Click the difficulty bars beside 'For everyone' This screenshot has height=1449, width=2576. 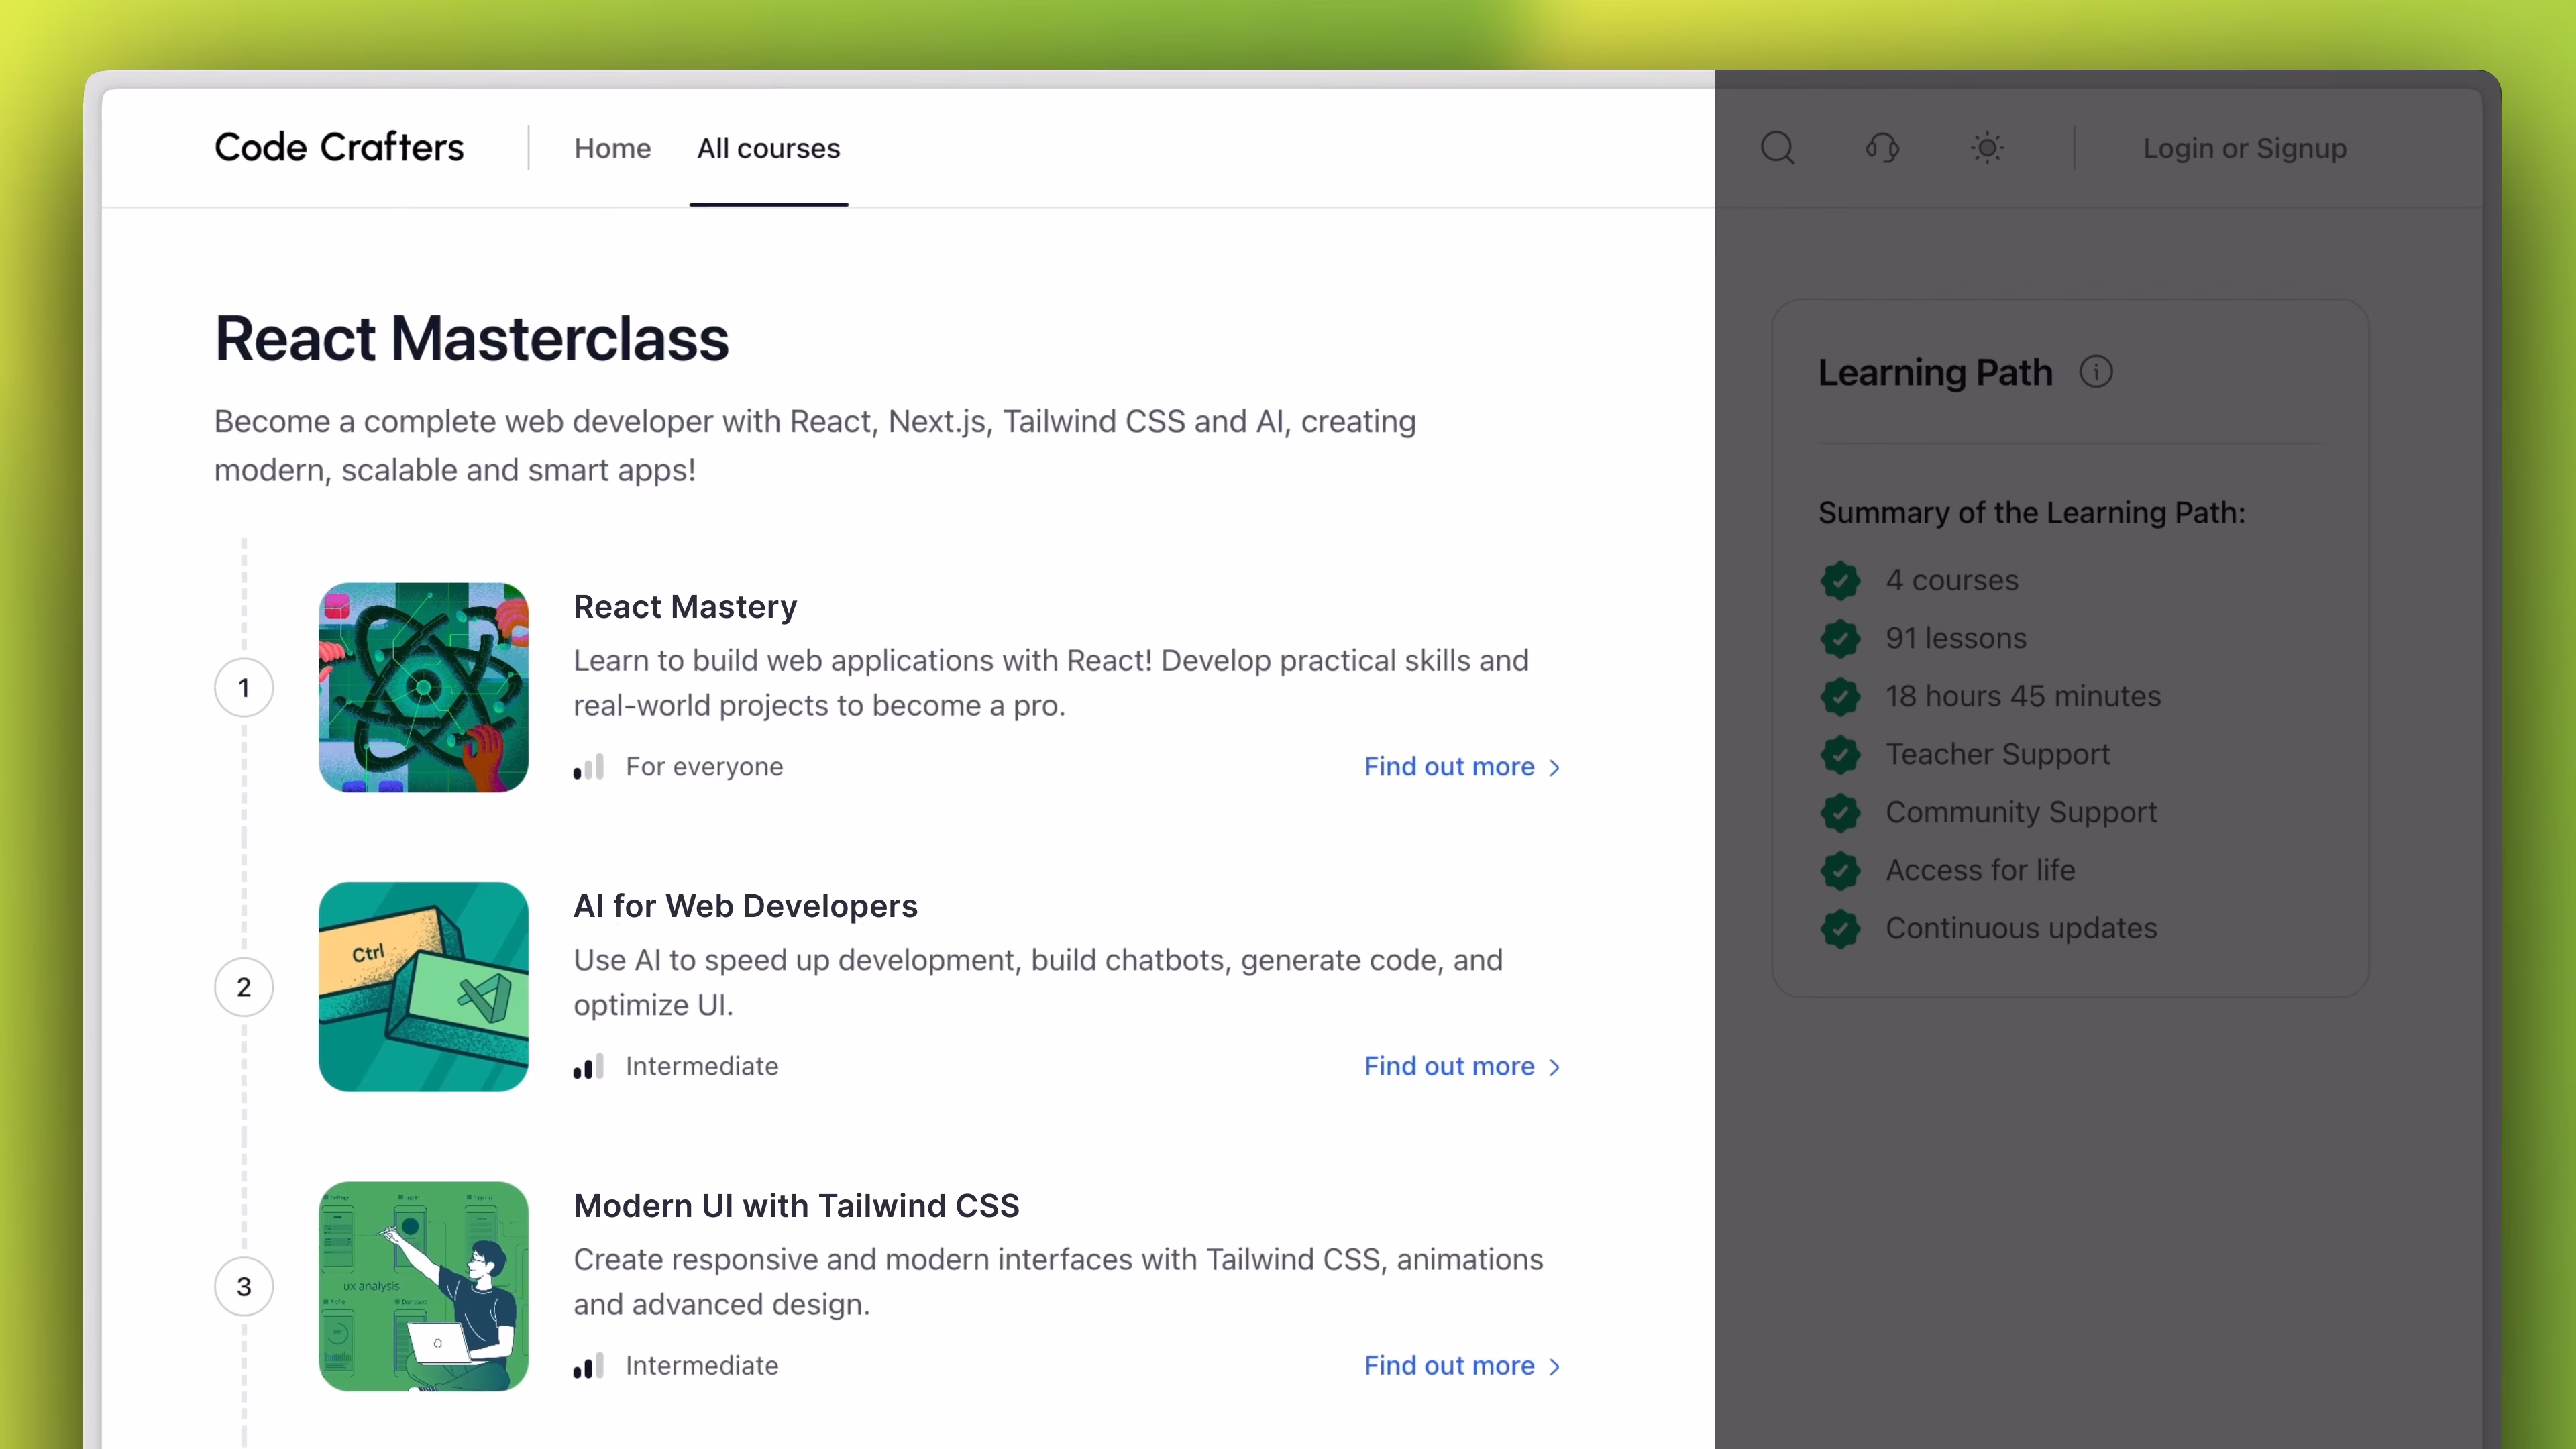[x=589, y=767]
